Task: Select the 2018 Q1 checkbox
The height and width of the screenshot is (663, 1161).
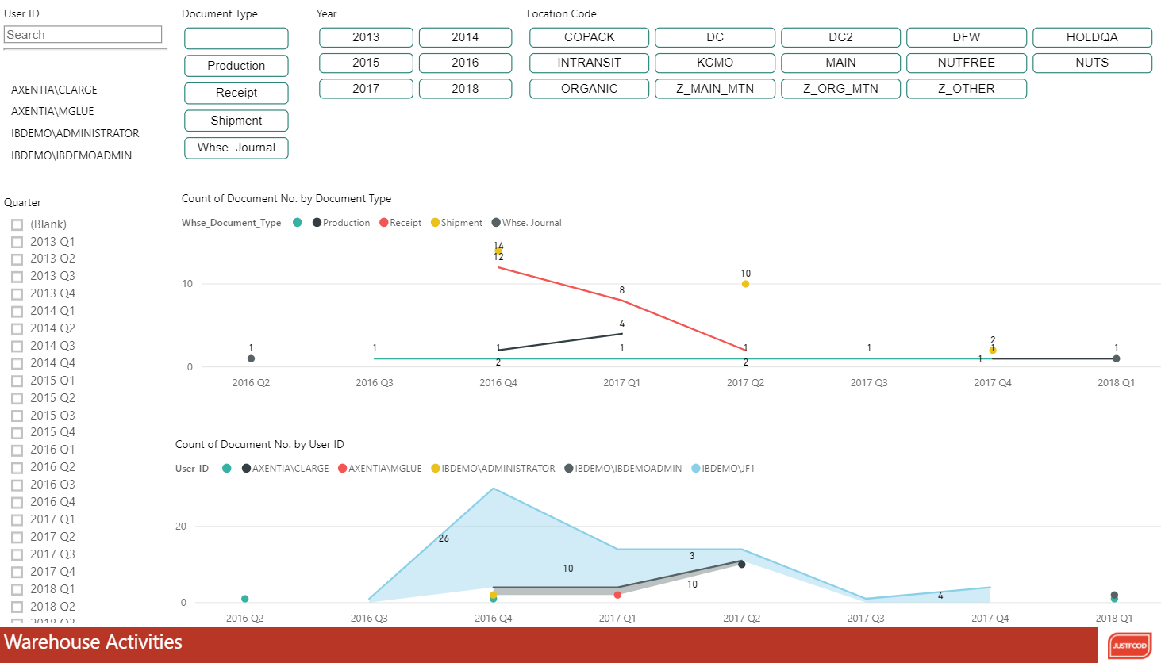Action: click(x=17, y=590)
